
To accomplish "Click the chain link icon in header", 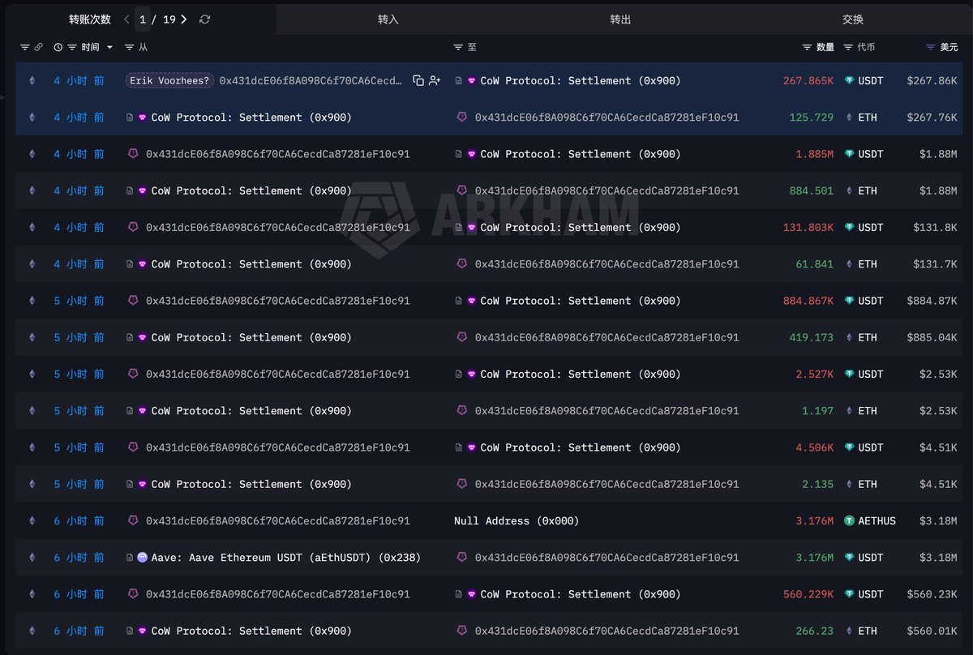I will [38, 47].
